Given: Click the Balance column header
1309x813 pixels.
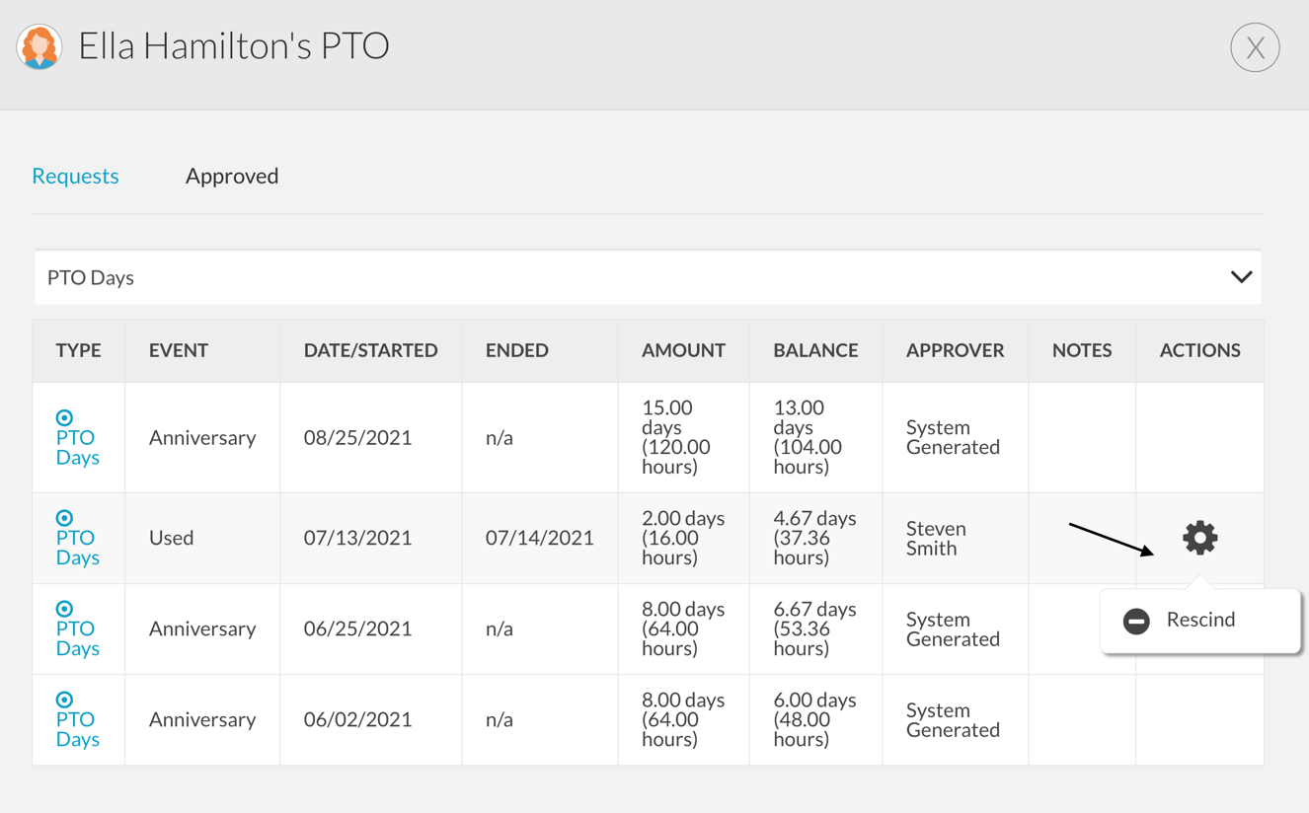Looking at the screenshot, I should [815, 350].
